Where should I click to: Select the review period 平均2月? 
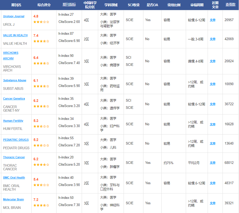point(194,163)
